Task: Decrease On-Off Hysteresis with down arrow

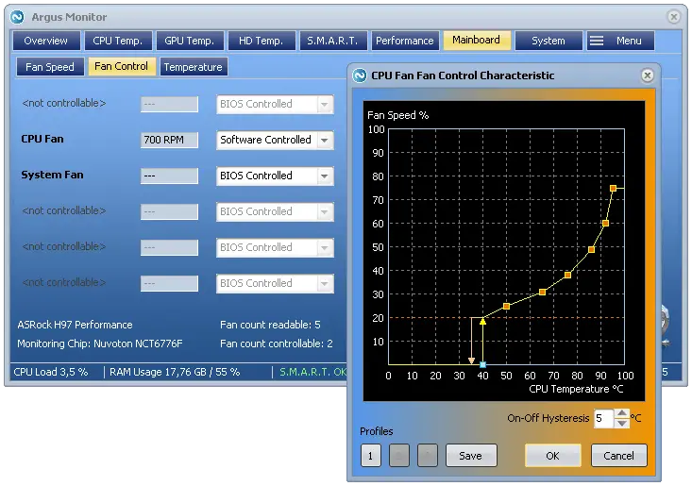Action: (x=621, y=423)
